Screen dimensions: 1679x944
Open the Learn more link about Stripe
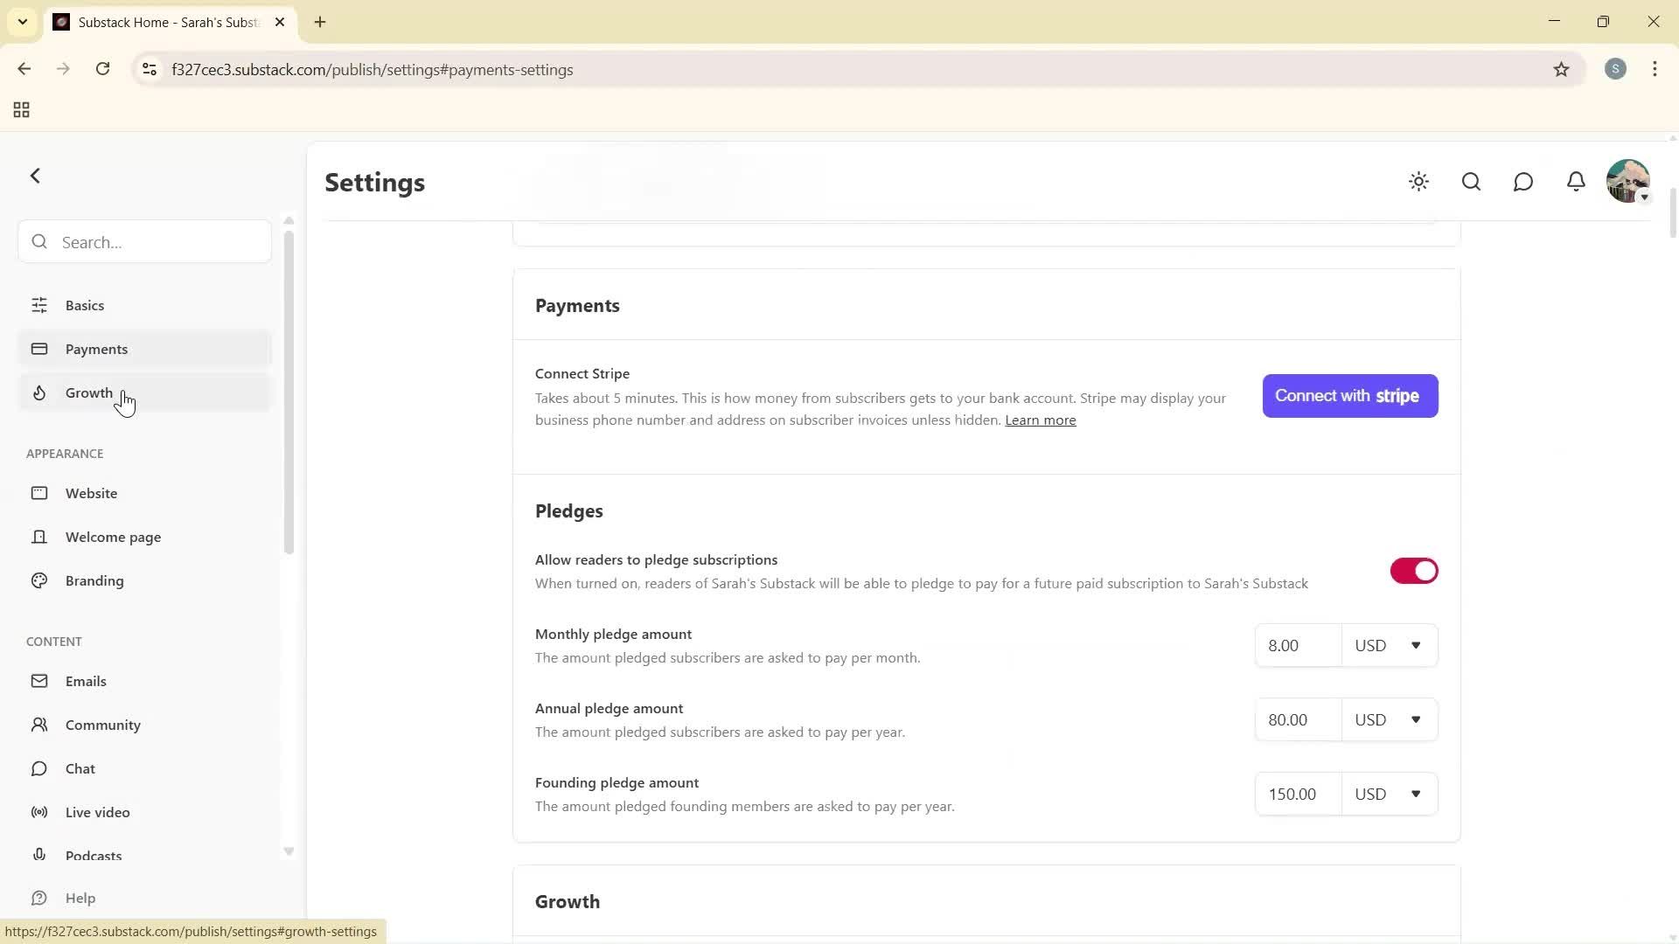(x=1040, y=420)
